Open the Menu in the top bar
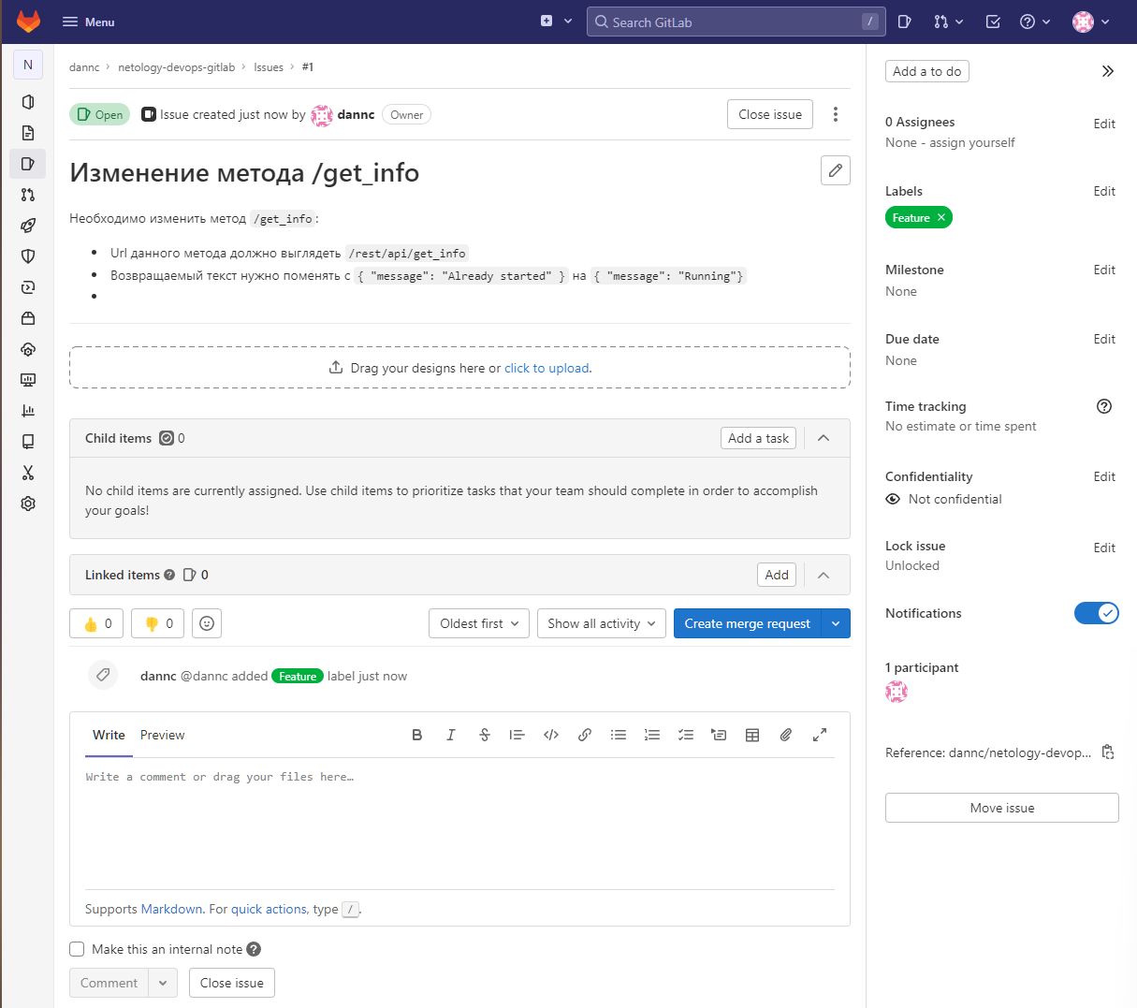This screenshot has width=1137, height=1008. (87, 21)
